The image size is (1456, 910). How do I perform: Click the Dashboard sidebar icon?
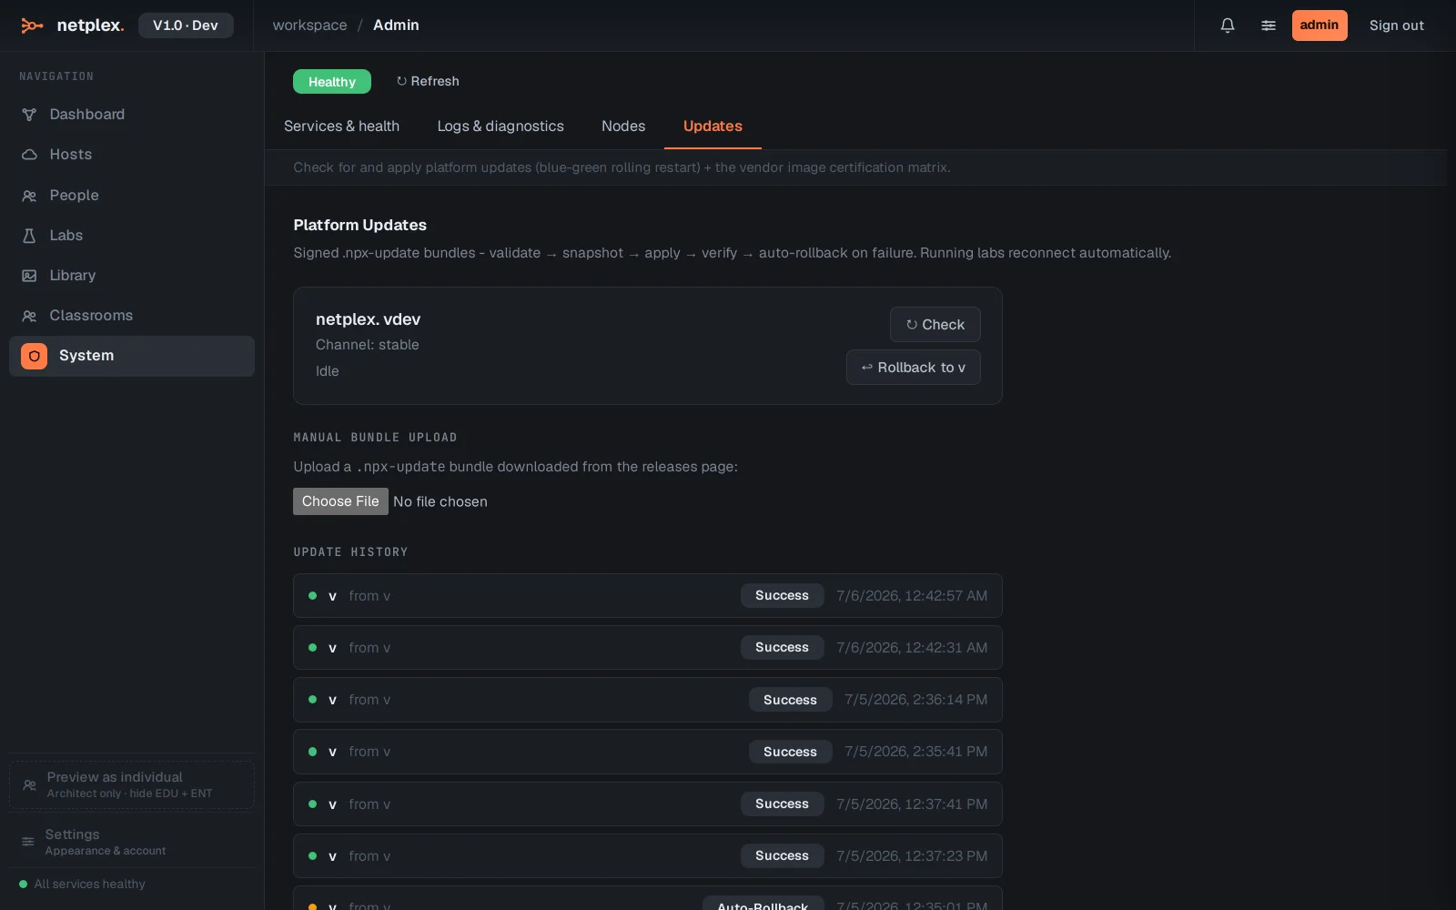(29, 115)
